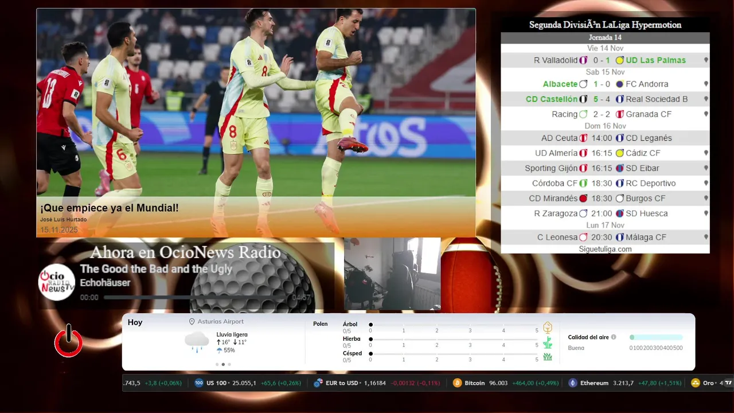The width and height of the screenshot is (734, 413).
Task: Click the CD Castellón team crest
Action: coord(583,99)
